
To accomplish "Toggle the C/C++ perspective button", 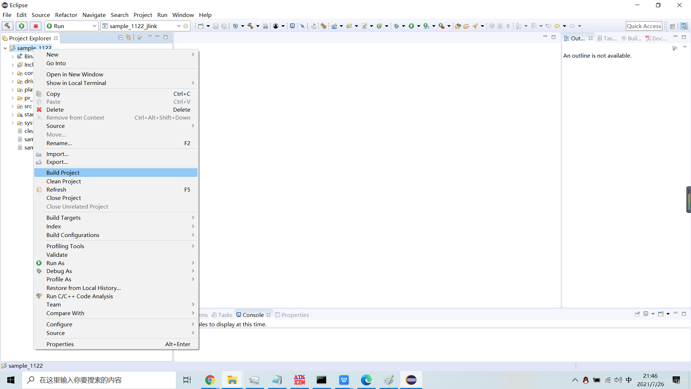I will pyautogui.click(x=684, y=26).
